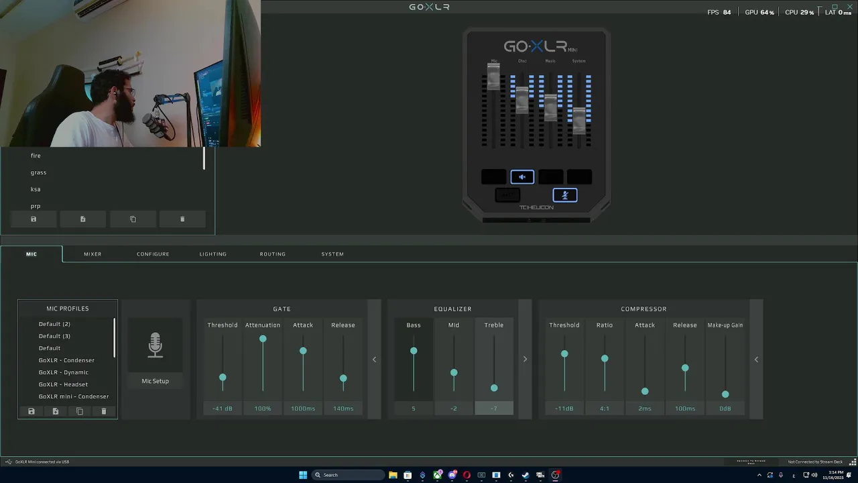This screenshot has width=858, height=483.
Task: Open Steam from the taskbar
Action: pyautogui.click(x=526, y=475)
